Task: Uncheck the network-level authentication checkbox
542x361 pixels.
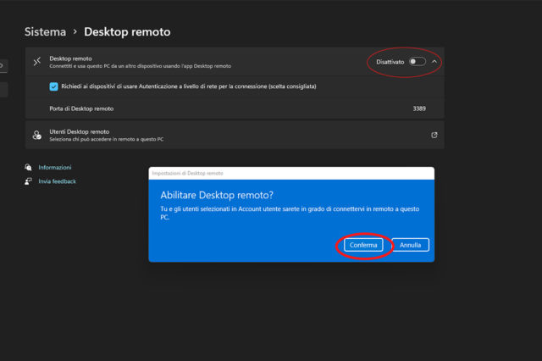Action: click(x=54, y=86)
